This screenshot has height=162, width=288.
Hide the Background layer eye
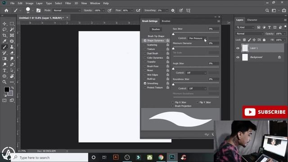click(x=238, y=57)
